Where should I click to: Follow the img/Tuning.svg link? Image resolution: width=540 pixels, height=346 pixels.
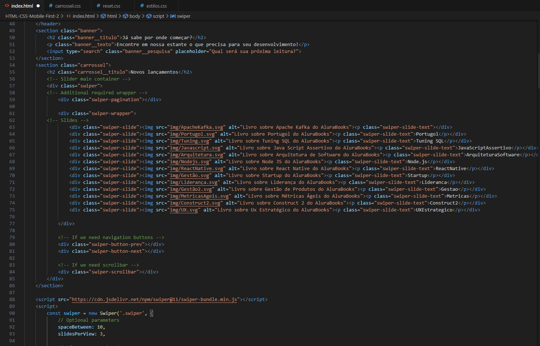(x=190, y=141)
